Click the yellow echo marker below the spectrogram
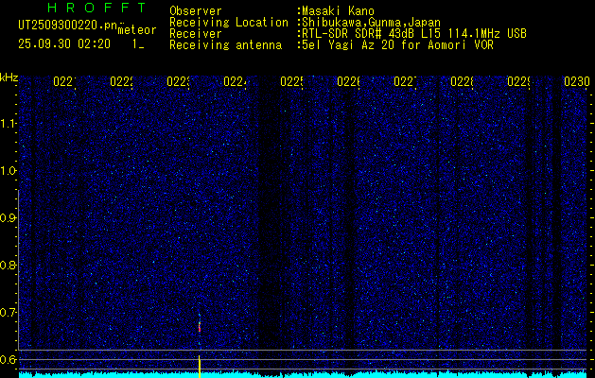595x378 pixels. tap(200, 367)
